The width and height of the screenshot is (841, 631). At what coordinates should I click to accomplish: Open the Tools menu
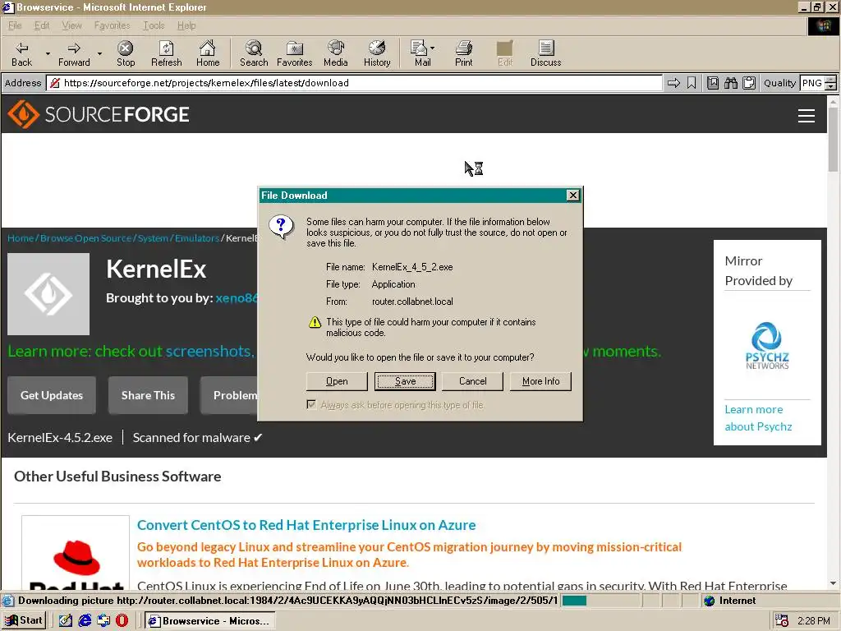point(154,25)
